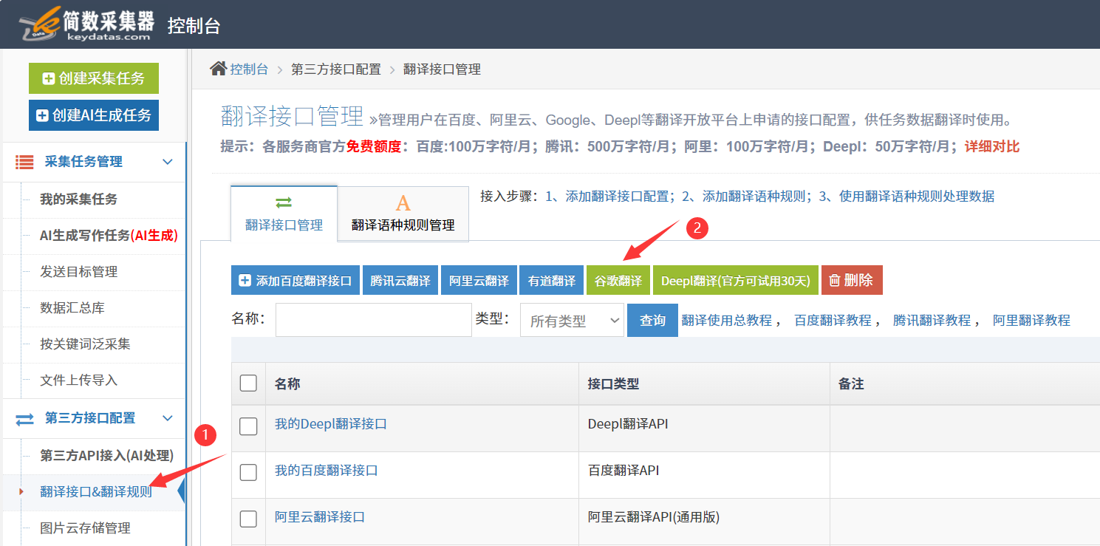Open 数据汇总库 in sidebar

click(x=72, y=308)
